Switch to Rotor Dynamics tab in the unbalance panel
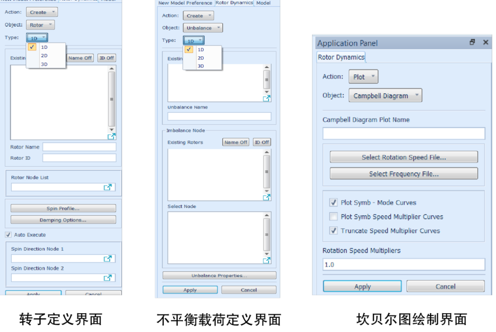The width and height of the screenshot is (496, 332). (234, 3)
